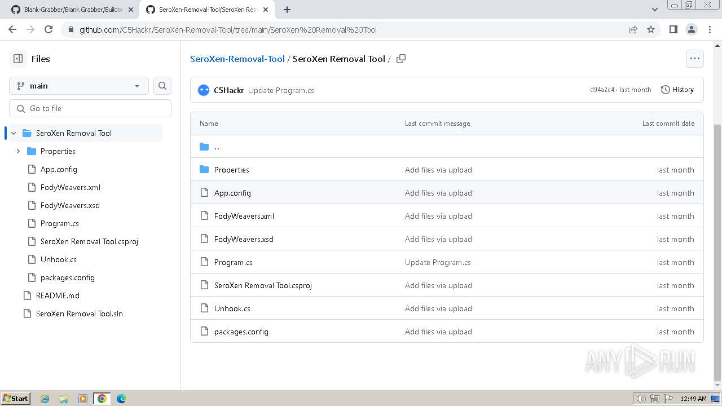
Task: Click the taskbar clock 12:49 AM
Action: click(693, 399)
